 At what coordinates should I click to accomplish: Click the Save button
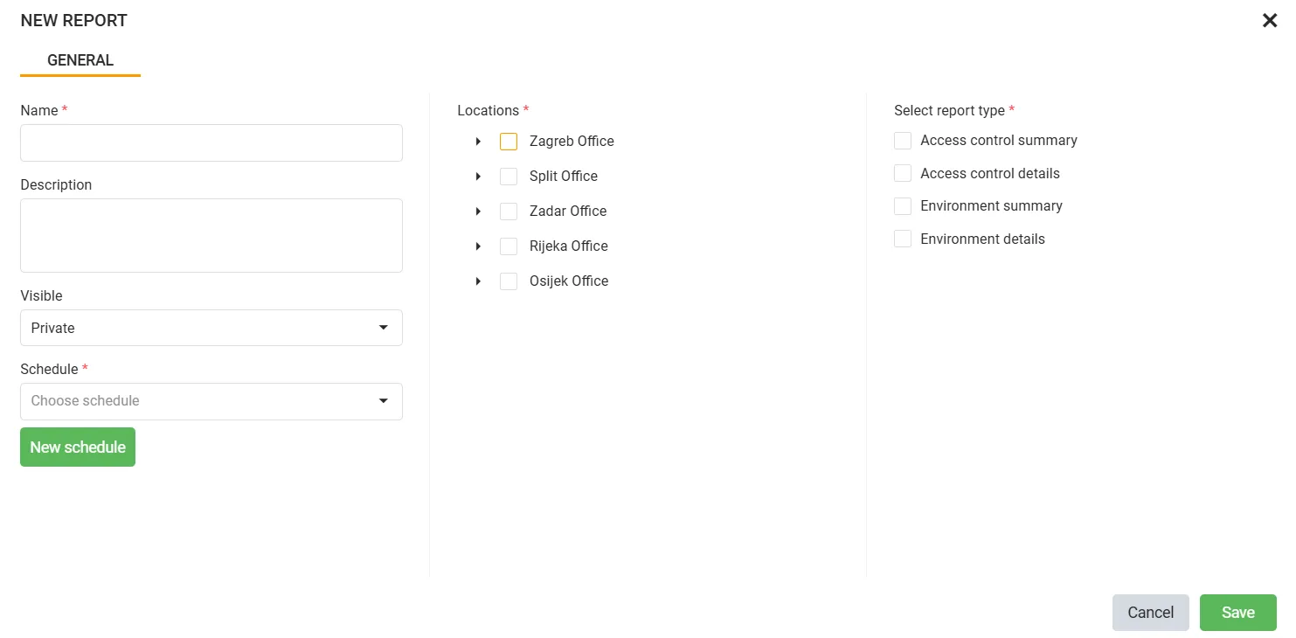coord(1237,613)
